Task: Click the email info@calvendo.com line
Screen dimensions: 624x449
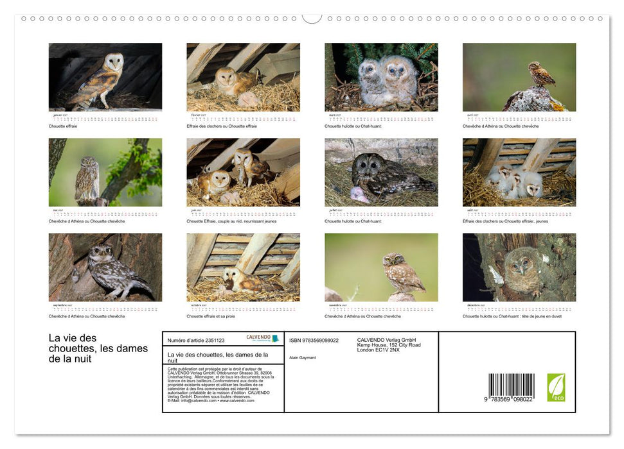Action: pos(211,401)
